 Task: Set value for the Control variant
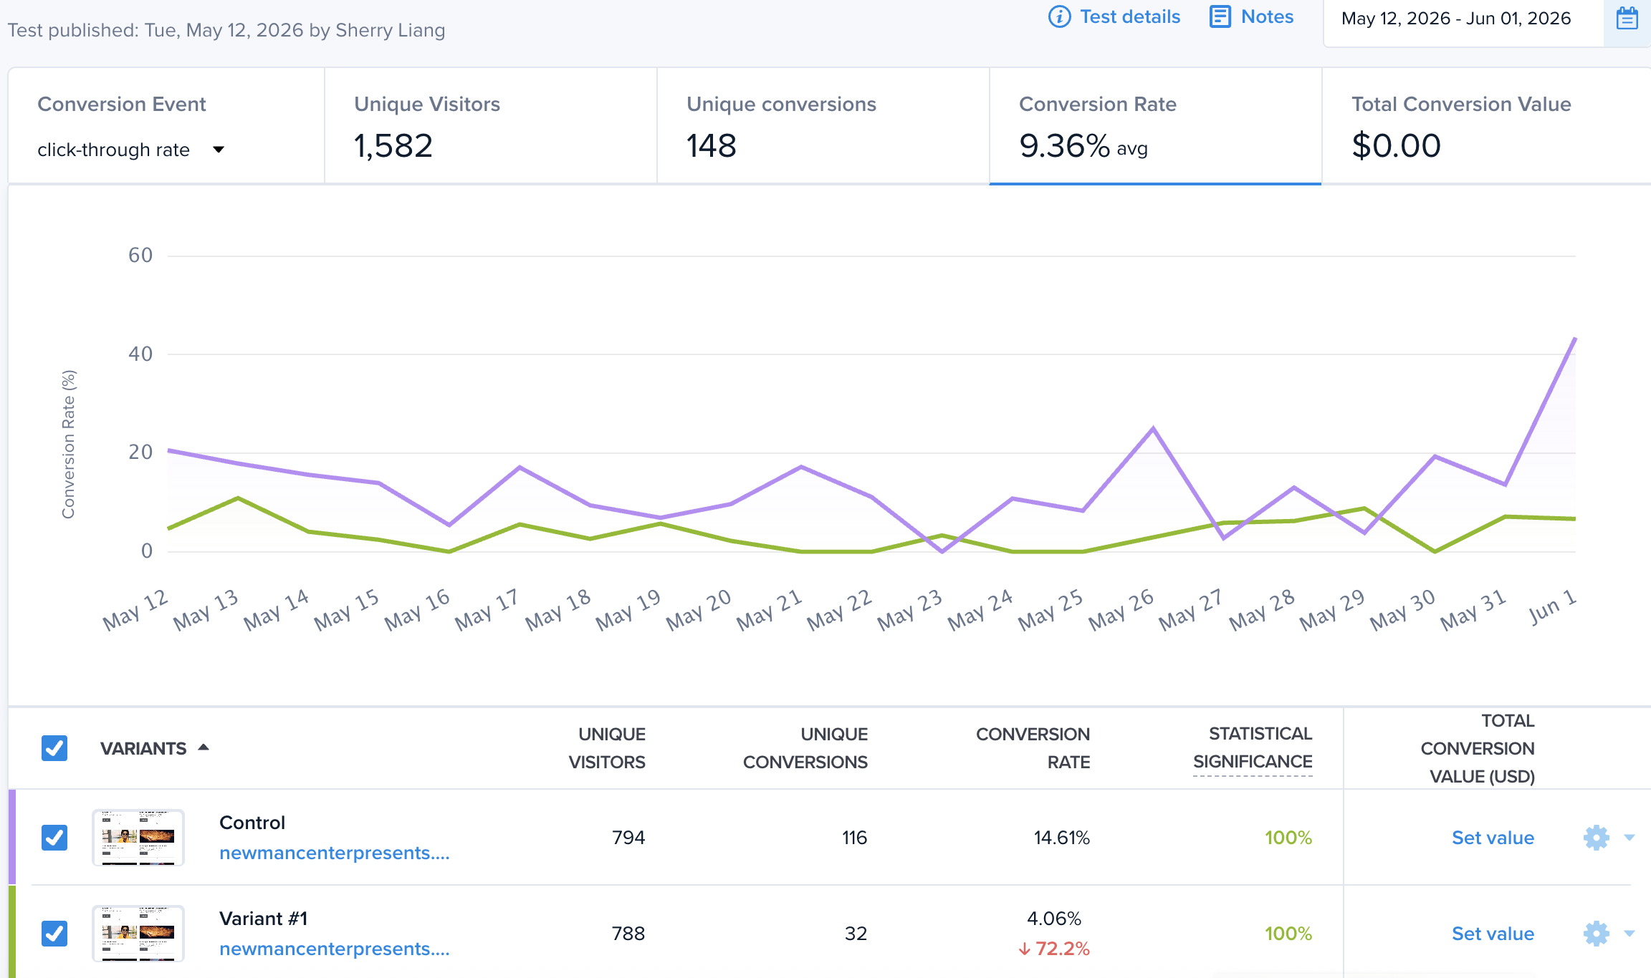pos(1493,838)
